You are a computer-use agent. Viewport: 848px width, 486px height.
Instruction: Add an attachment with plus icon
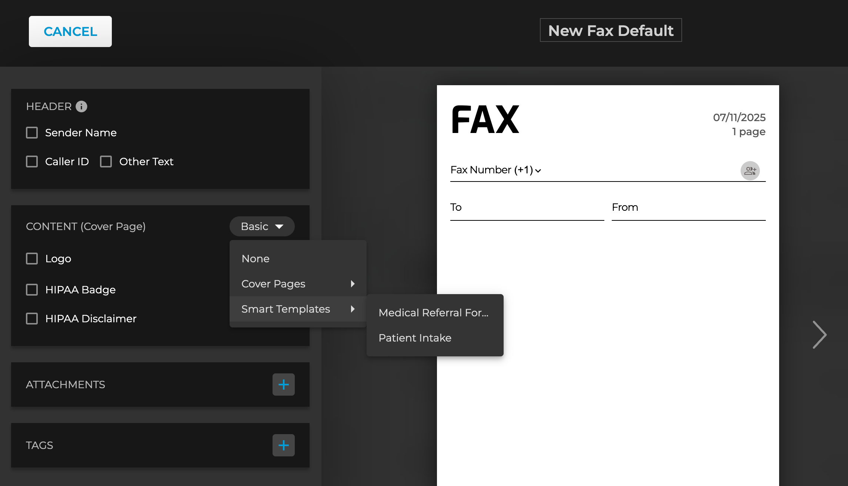click(x=283, y=385)
